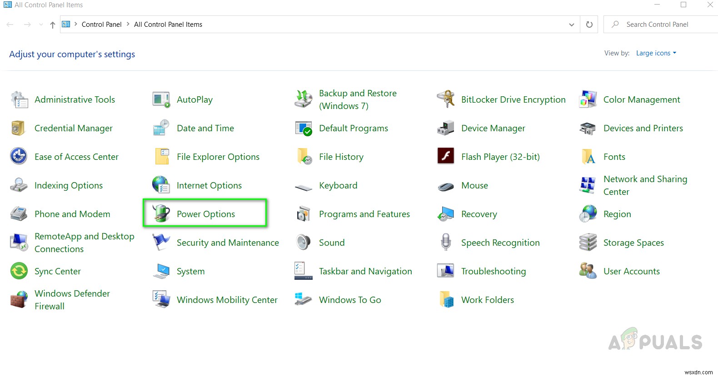Click the Network and Sharing Center icon

coord(588,185)
